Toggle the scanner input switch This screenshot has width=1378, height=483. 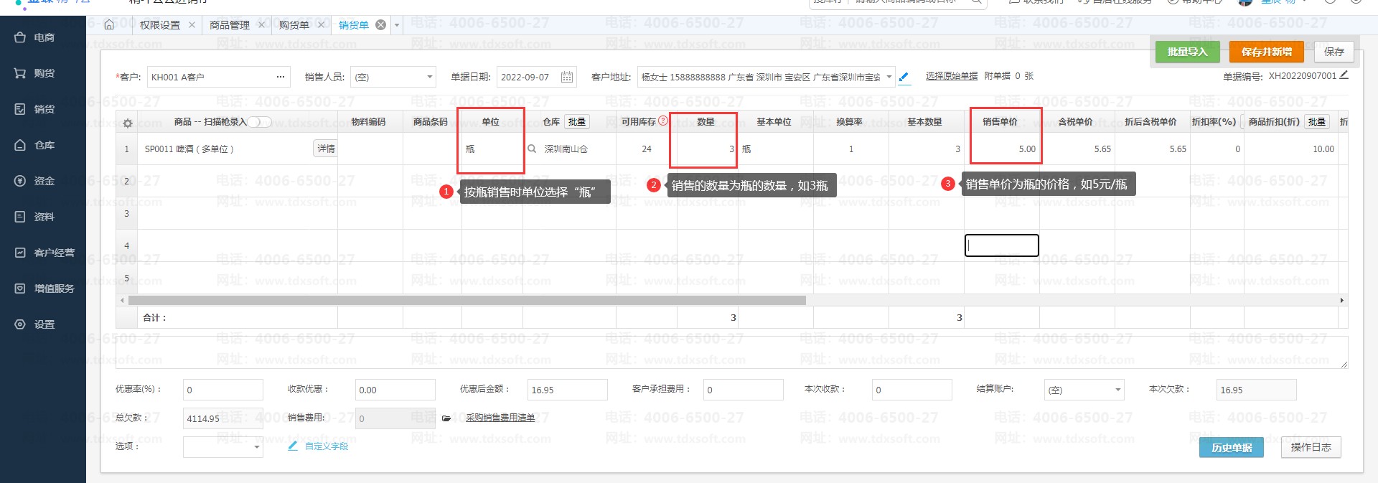point(260,122)
